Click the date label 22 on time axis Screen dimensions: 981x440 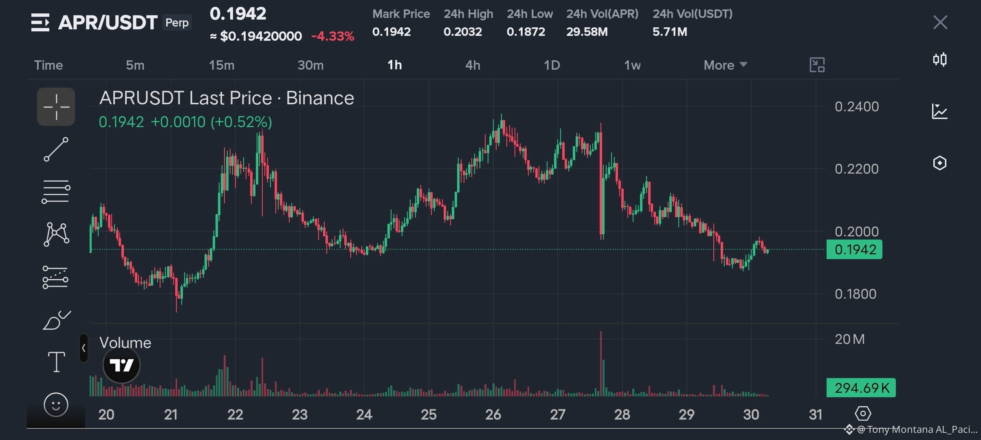point(235,415)
